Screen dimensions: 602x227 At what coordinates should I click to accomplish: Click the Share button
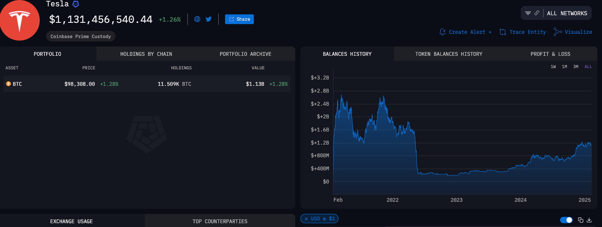239,19
